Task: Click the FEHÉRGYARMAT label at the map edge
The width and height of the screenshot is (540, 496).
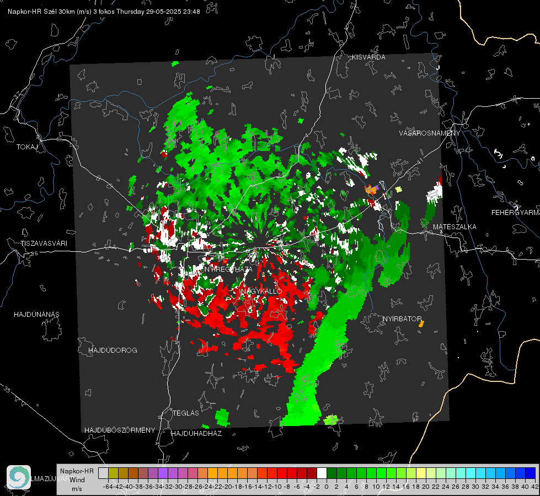Action: [x=516, y=213]
